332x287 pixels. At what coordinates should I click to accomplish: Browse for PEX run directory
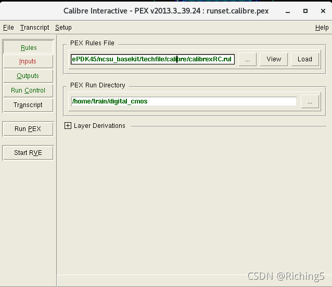[x=310, y=102]
